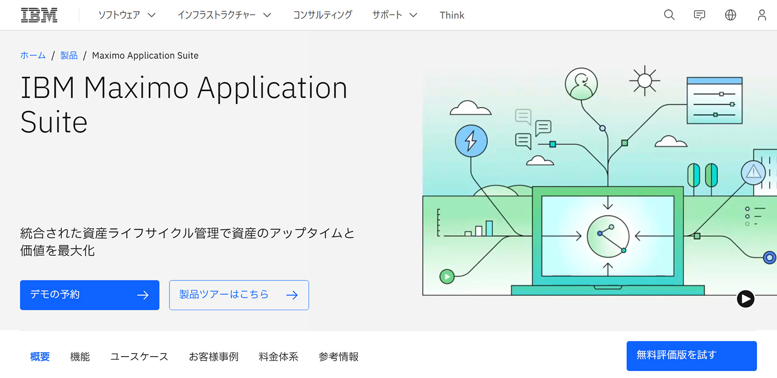Expand the ソフトウェア menu
Viewport: 777px width, 378px height.
[127, 15]
